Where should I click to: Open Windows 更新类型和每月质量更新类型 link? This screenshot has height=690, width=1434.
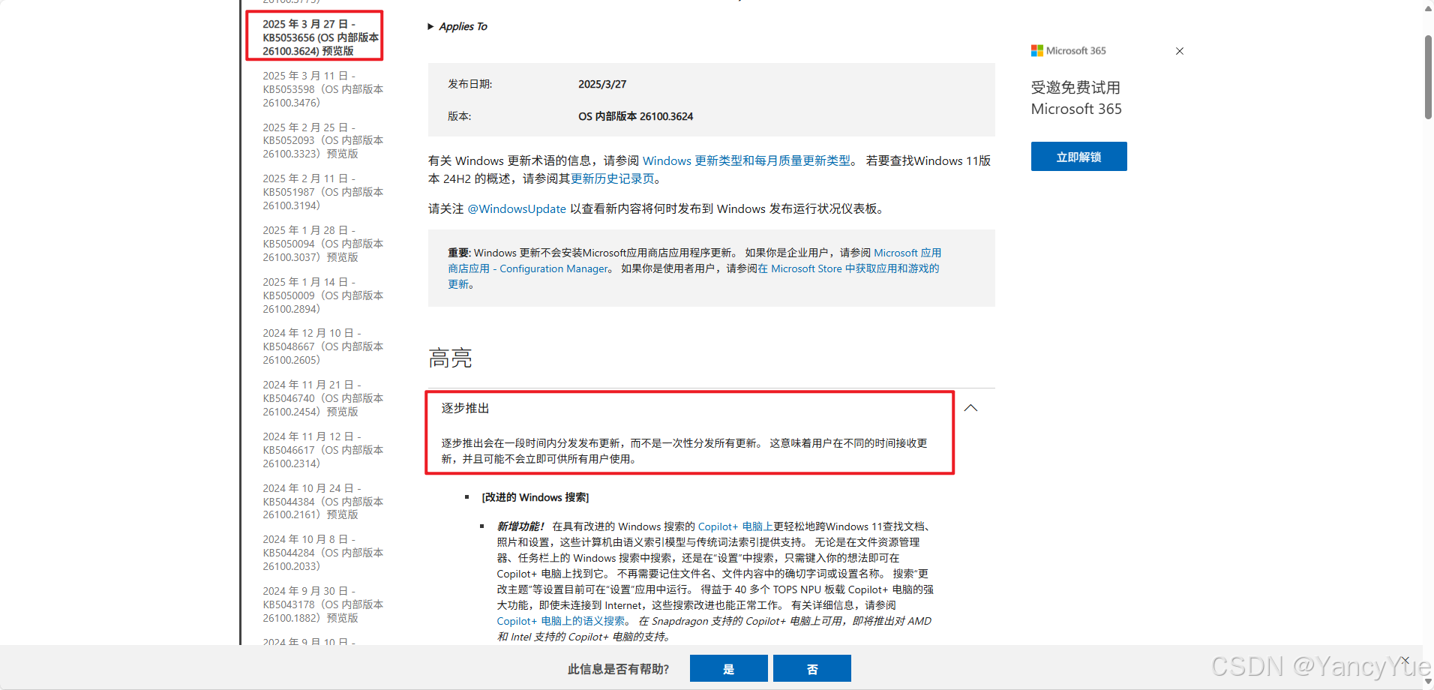click(746, 160)
